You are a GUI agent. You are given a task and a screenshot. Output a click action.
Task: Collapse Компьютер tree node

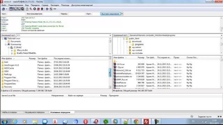click(6, 44)
